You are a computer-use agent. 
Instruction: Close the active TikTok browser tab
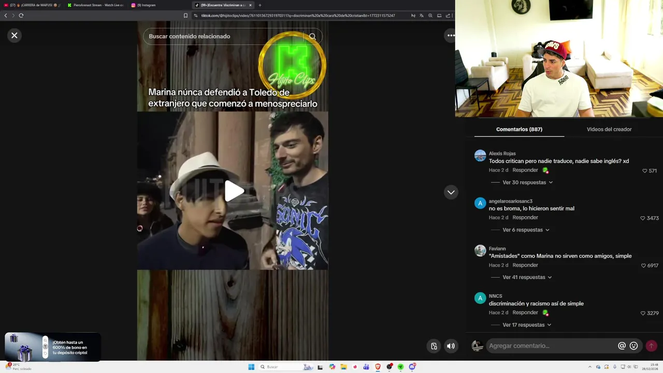click(250, 5)
